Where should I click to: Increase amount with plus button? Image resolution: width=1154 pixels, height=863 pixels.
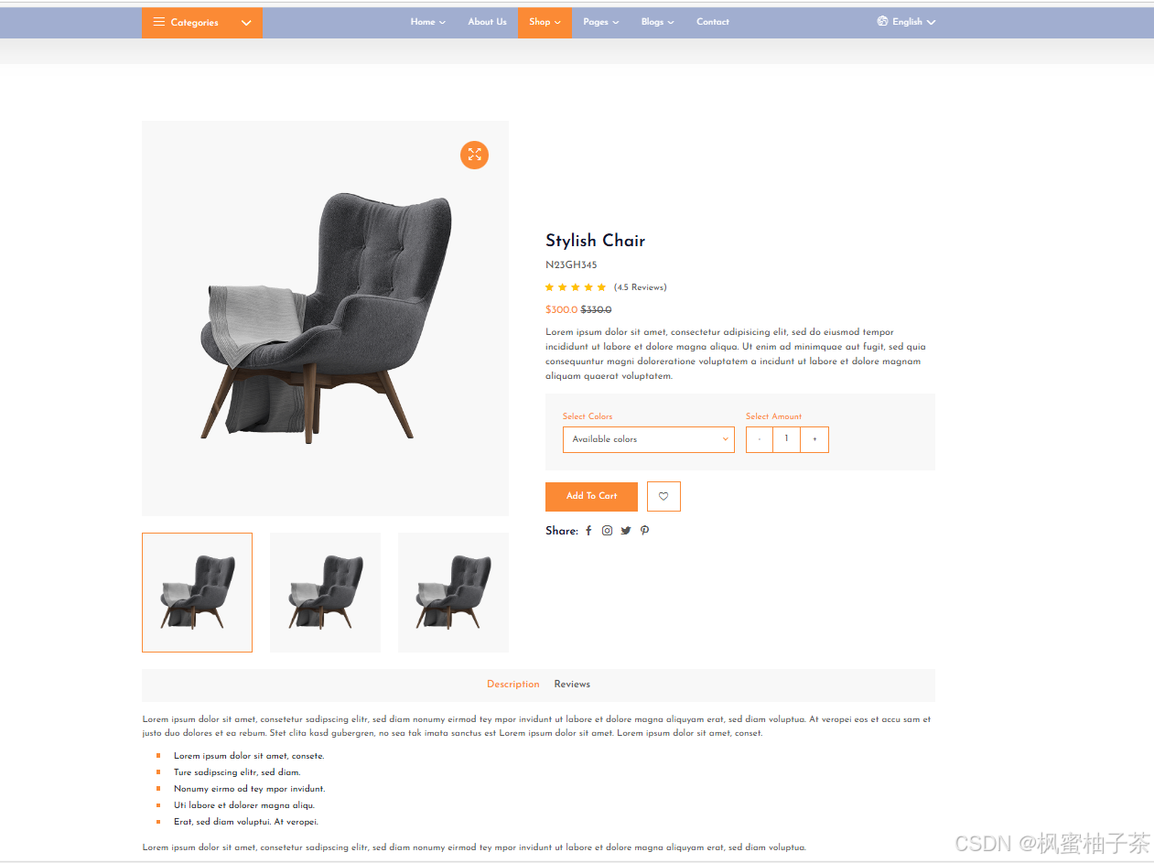[814, 439]
